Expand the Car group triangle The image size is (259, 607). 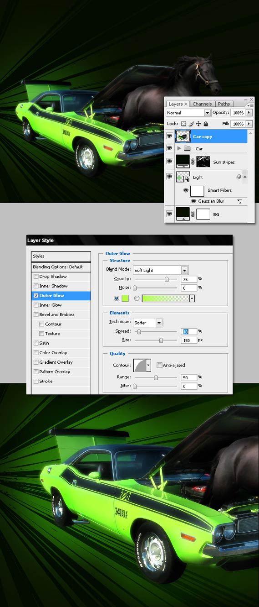click(x=179, y=148)
